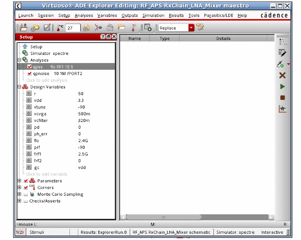Open the Simulation menu

[x=153, y=16]
